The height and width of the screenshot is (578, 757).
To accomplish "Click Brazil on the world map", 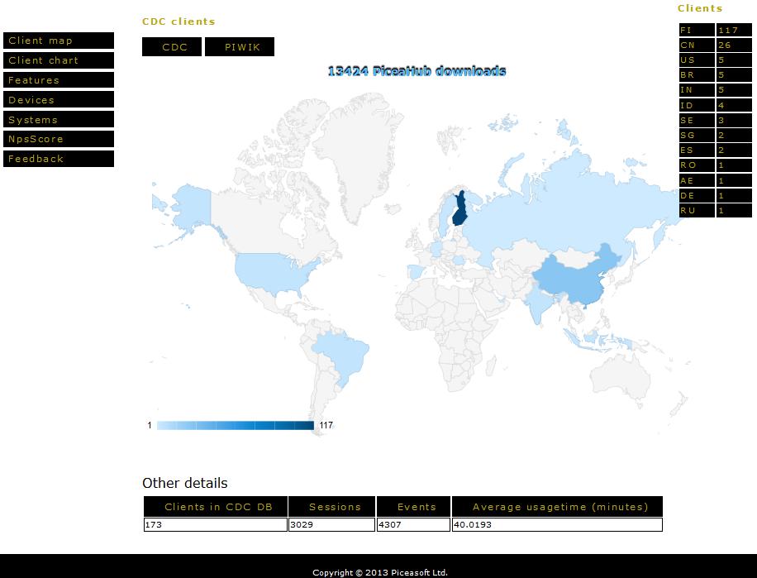I will tap(343, 355).
